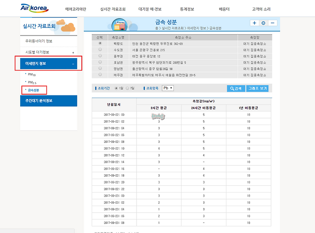This screenshot has height=233, width=315.
Task: Open the 에어코리아란 top menu
Action: pos(76,9)
